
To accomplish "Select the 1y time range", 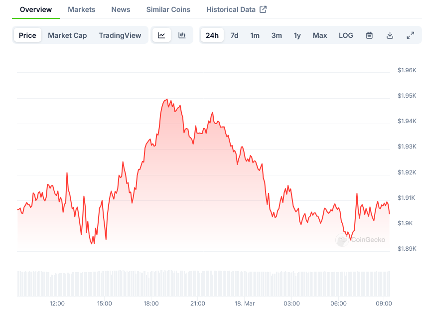I will [x=297, y=35].
